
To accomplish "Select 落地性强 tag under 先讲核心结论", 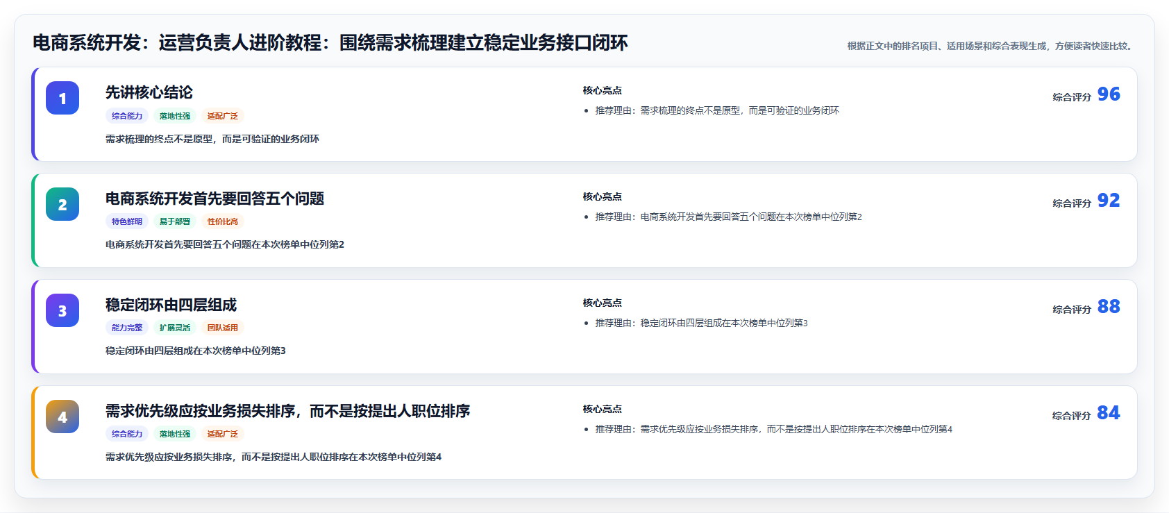I will (175, 116).
